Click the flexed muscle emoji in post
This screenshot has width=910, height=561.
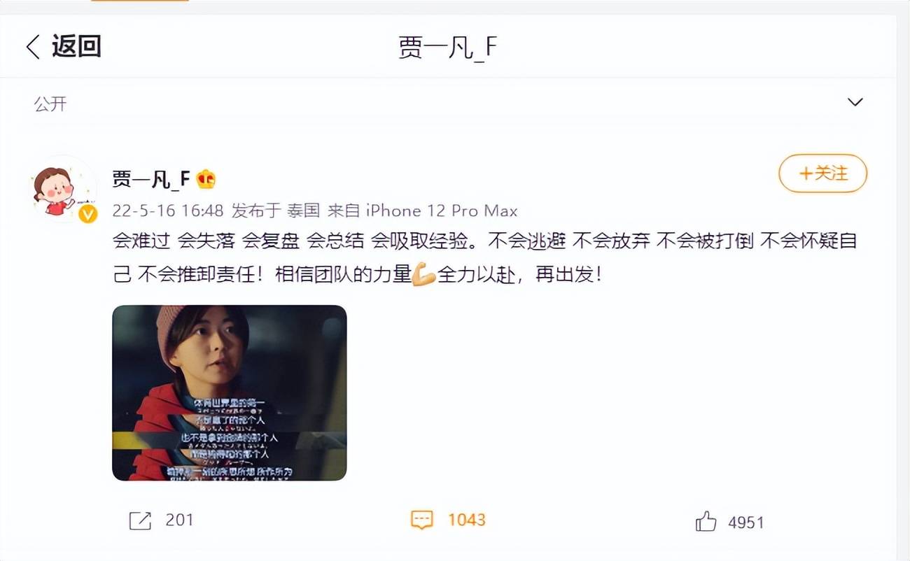coord(424,275)
